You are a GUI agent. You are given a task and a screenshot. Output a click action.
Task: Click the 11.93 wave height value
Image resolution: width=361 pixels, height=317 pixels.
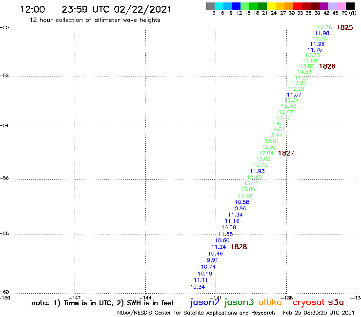tap(258, 171)
